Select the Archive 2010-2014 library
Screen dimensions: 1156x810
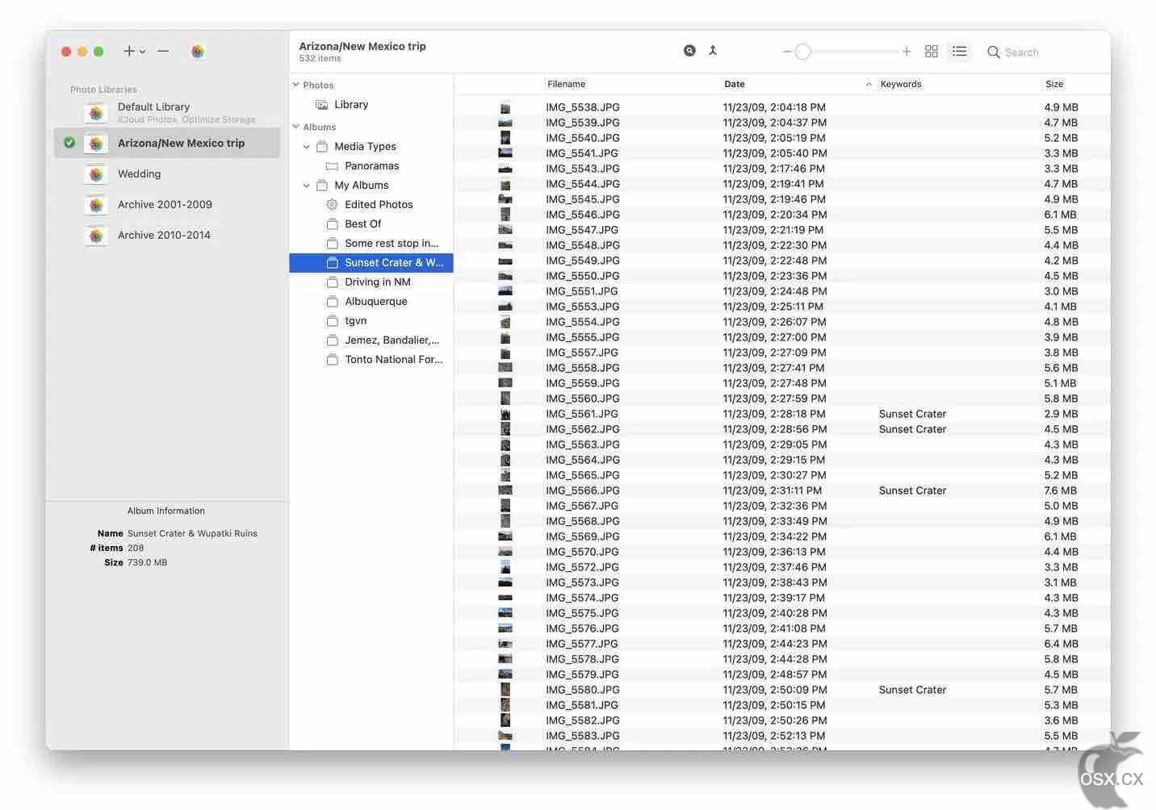[x=167, y=235]
